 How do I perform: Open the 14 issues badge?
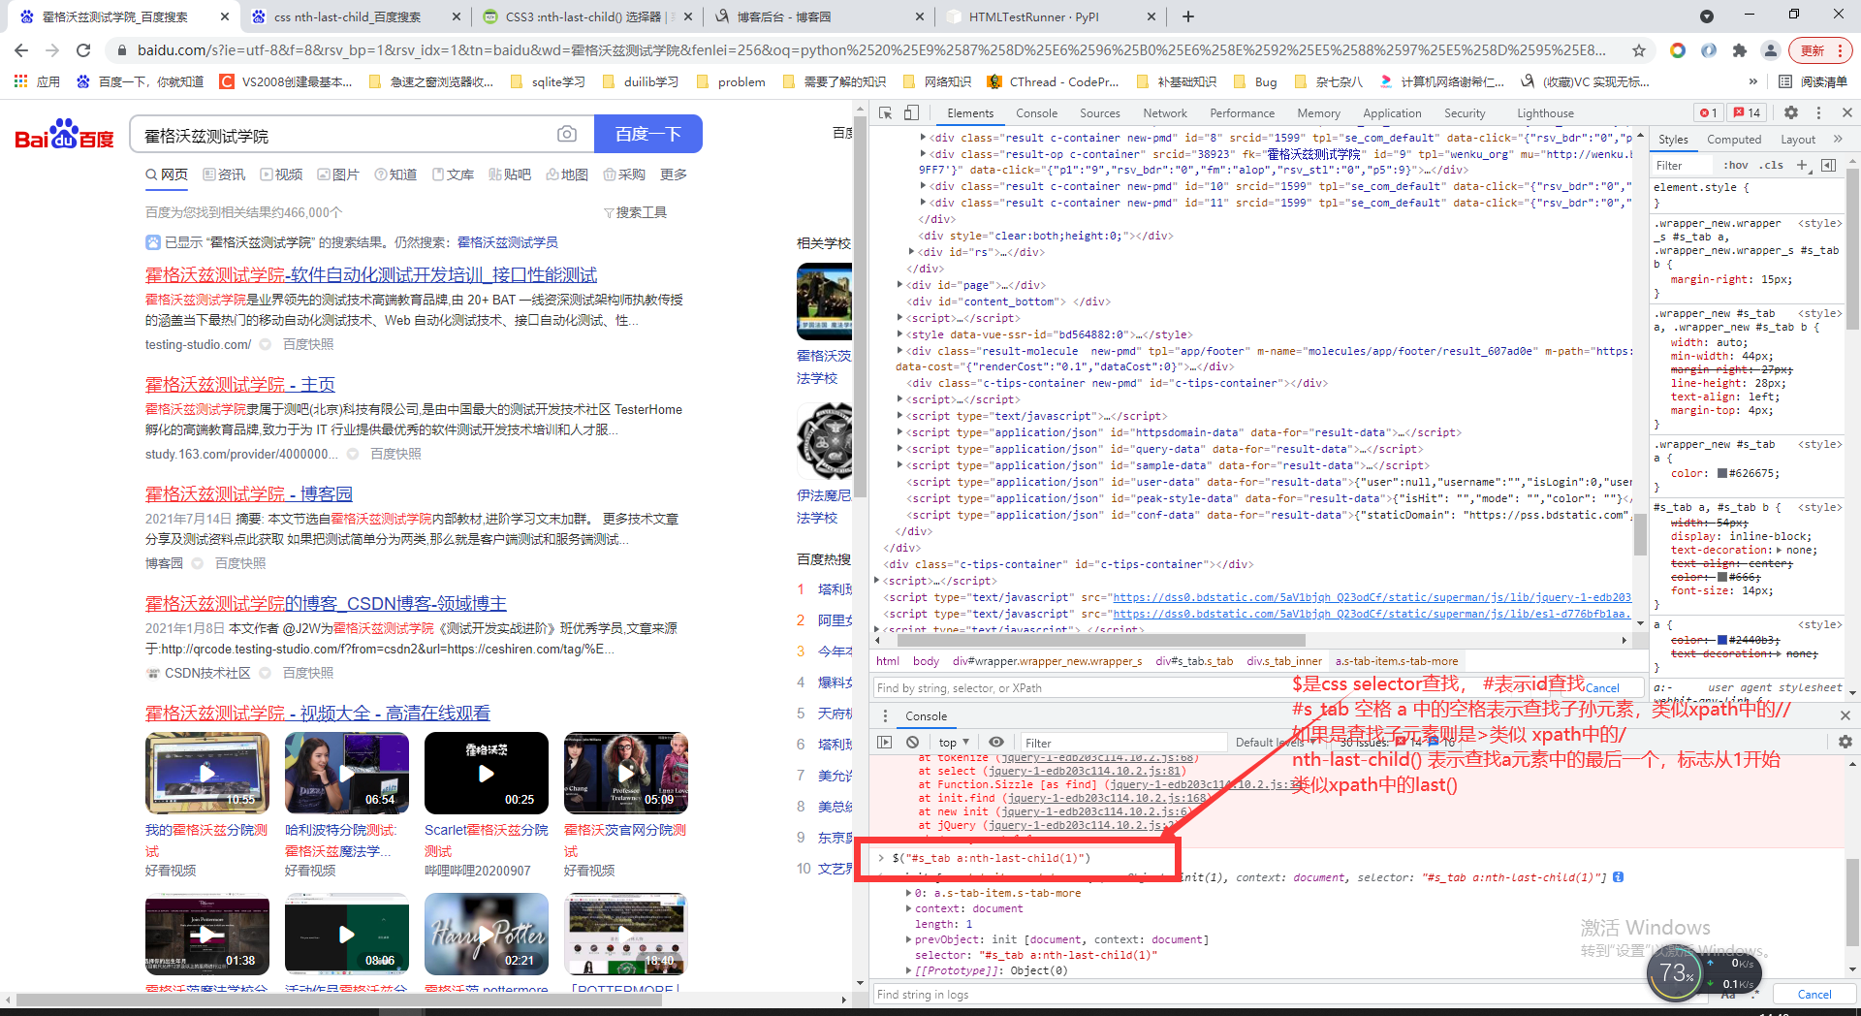click(x=1748, y=112)
